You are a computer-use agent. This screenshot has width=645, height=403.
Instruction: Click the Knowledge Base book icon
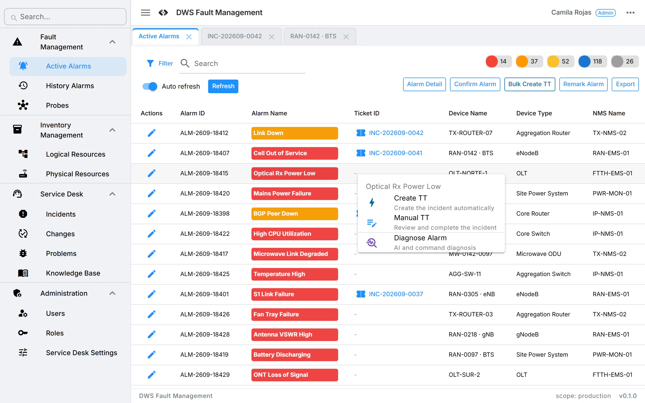(x=23, y=273)
